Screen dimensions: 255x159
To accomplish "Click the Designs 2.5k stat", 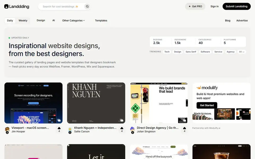I will pos(158,42).
